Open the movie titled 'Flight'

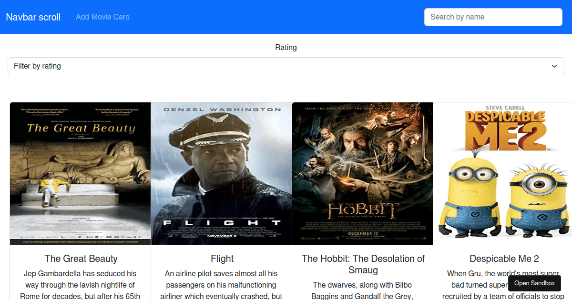pyautogui.click(x=222, y=259)
